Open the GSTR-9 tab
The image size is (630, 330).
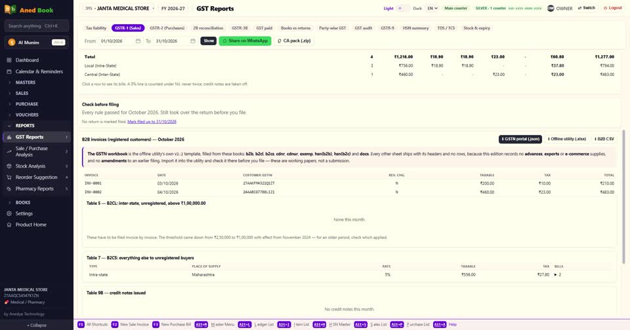387,28
